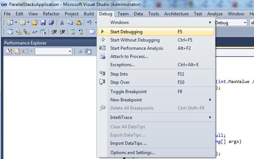This screenshot has width=254, height=159.
Task: Click the Add New Item toolbar icon
Action: click(22, 22)
